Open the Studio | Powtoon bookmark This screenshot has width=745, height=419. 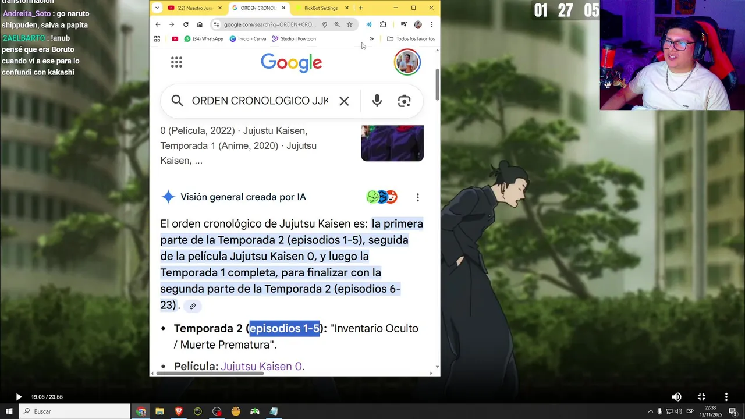click(294, 39)
